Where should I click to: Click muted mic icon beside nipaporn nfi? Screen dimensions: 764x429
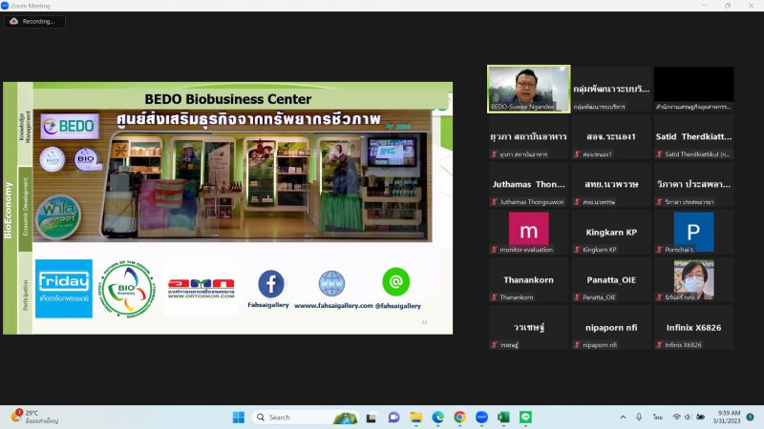point(577,345)
